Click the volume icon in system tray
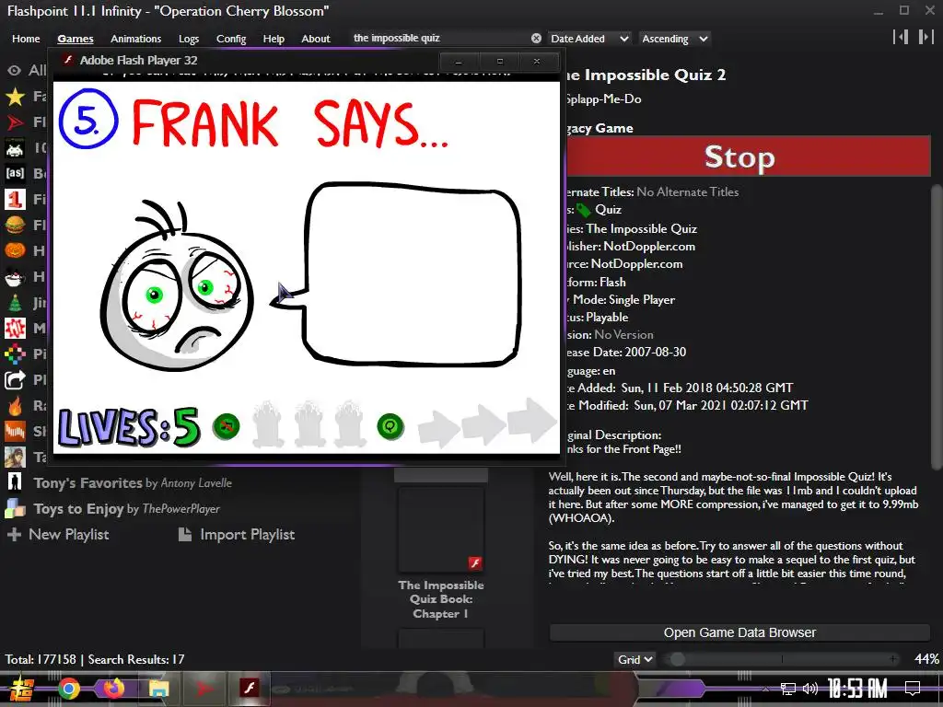The image size is (943, 707). coord(810,689)
